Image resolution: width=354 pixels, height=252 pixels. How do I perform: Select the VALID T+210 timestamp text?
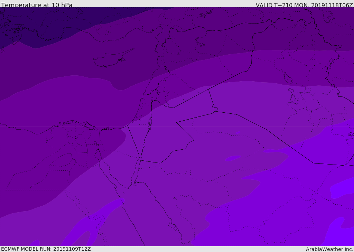click(x=304, y=5)
